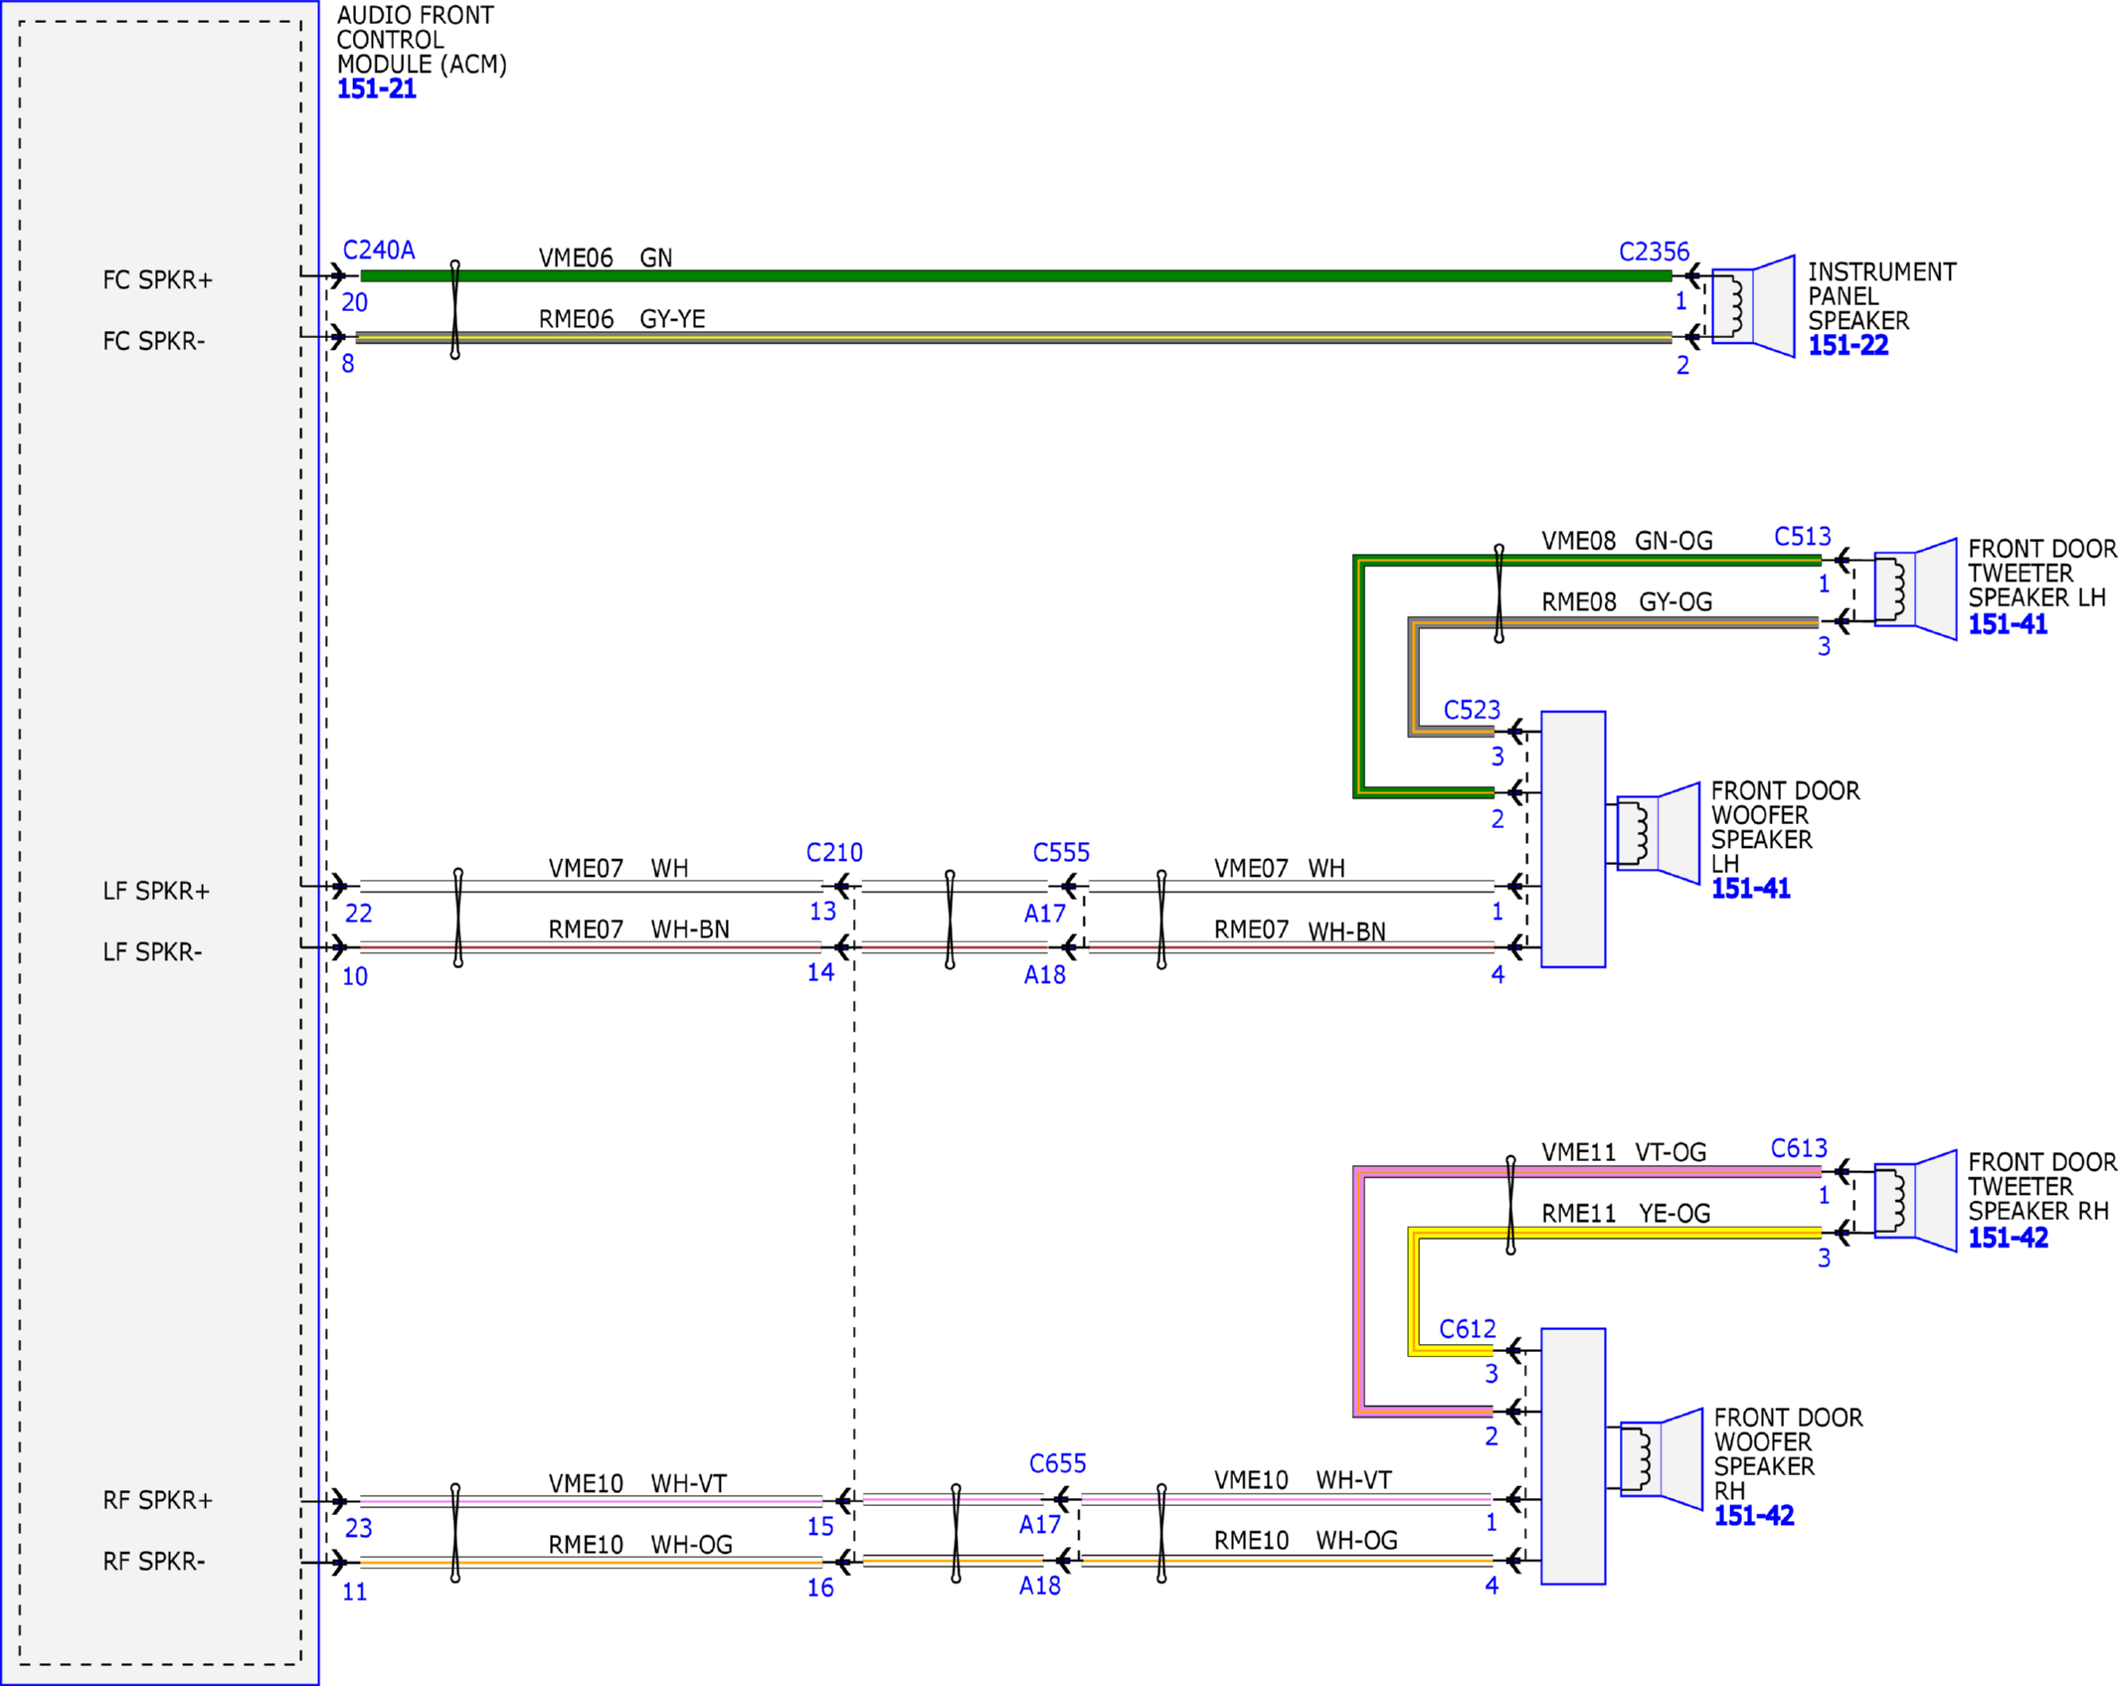This screenshot has height=1686, width=2118.
Task: Click the Front Door Tweeter Speaker LH symbol
Action: tap(1915, 590)
